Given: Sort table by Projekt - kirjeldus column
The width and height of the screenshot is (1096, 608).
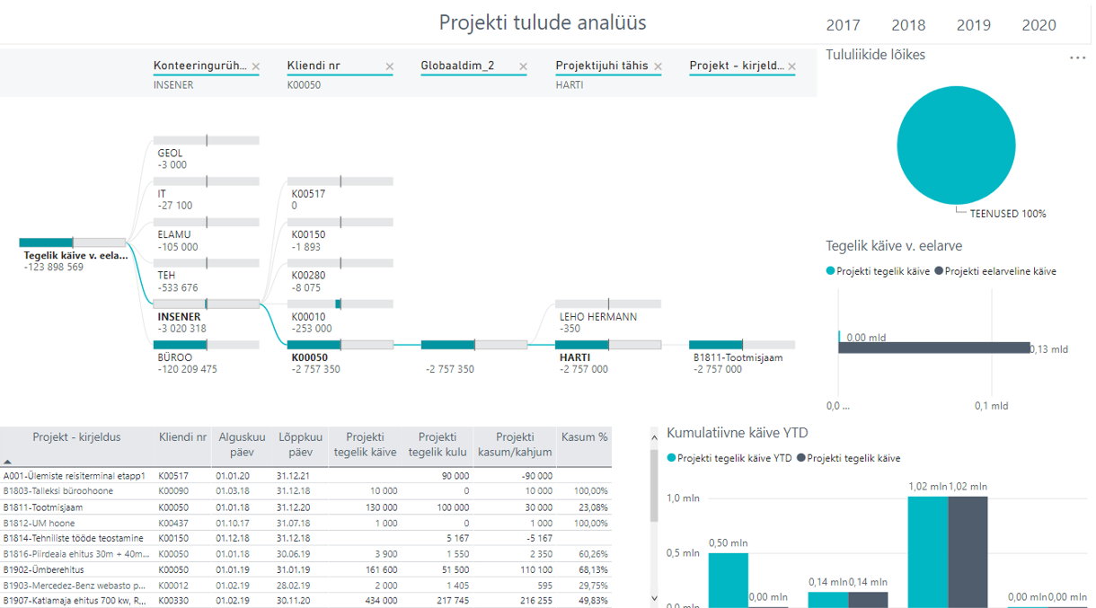Looking at the screenshot, I should [76, 437].
